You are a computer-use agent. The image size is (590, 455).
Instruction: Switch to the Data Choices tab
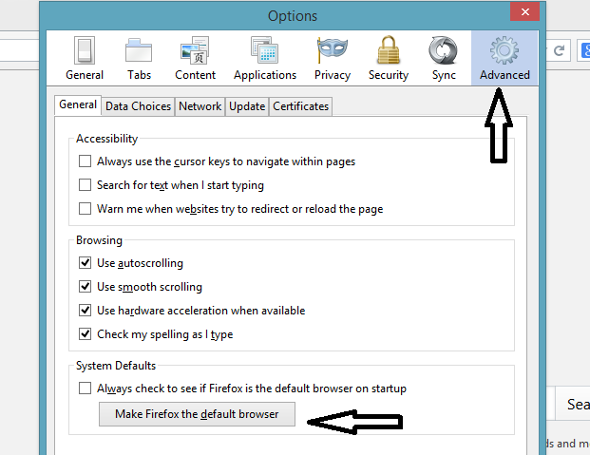coord(138,106)
